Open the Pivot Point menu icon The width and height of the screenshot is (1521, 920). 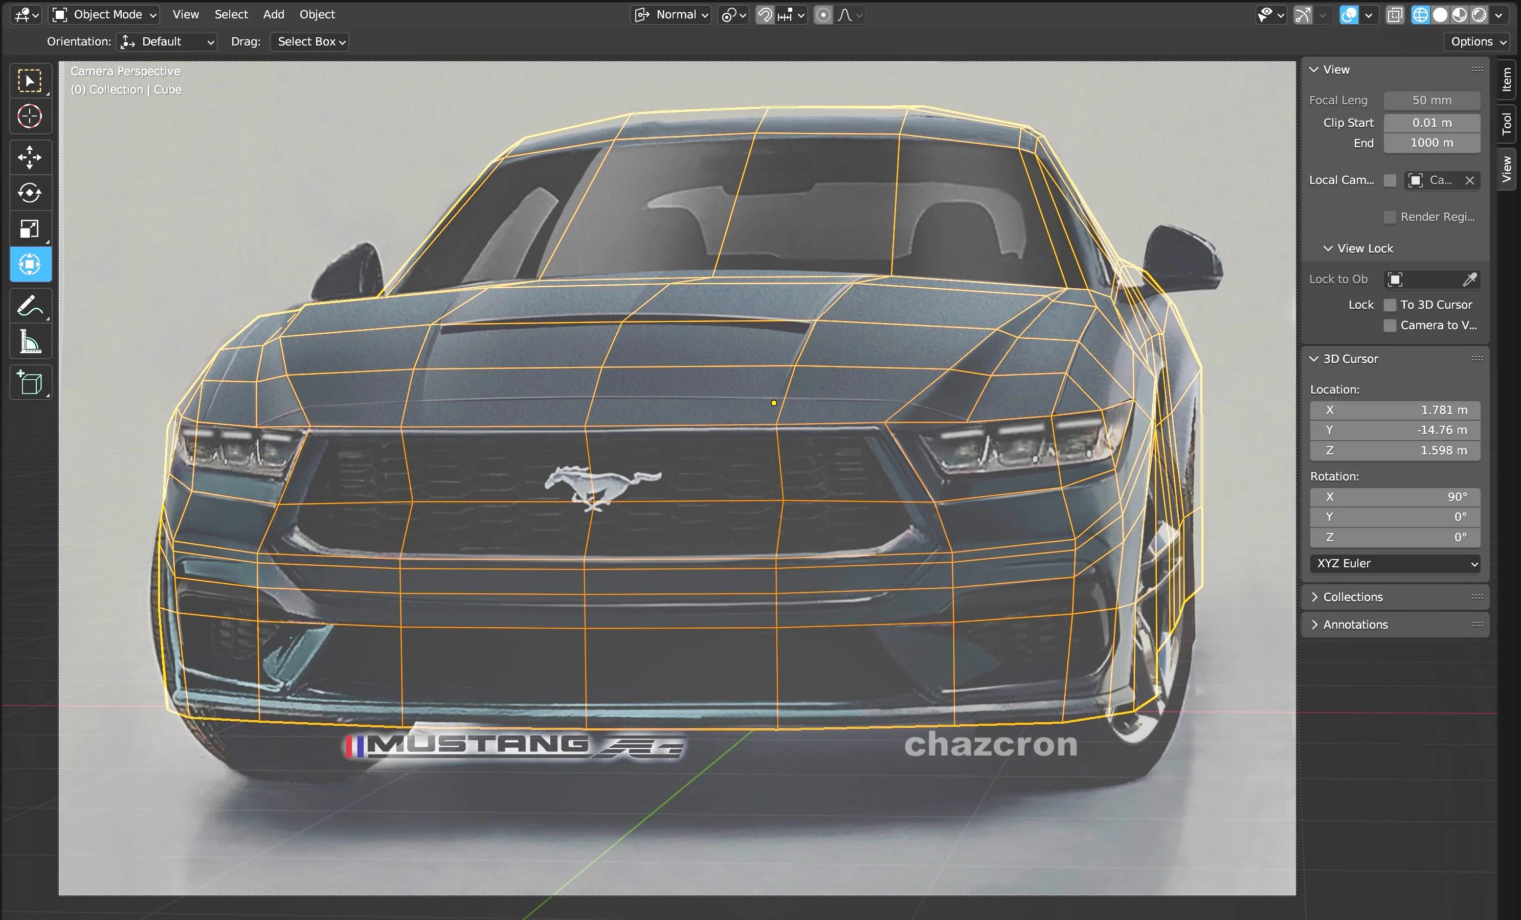tap(733, 15)
